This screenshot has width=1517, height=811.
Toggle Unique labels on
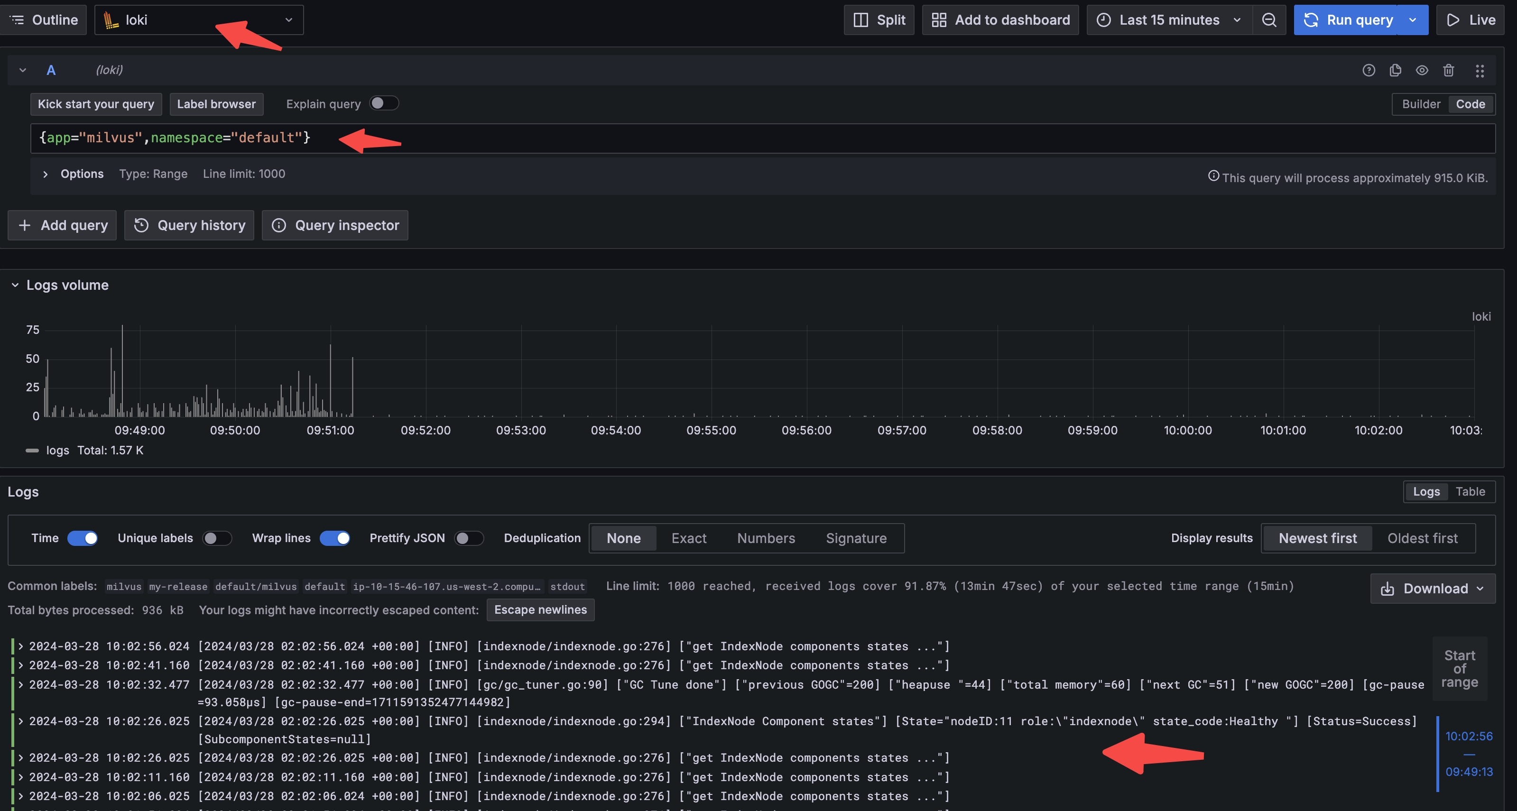click(x=217, y=538)
